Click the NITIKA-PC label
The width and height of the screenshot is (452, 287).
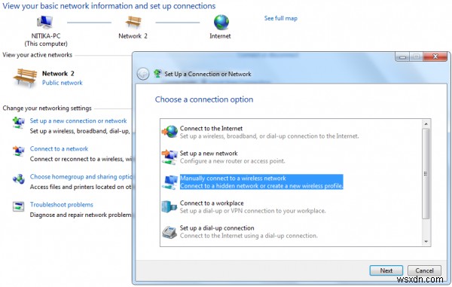(x=46, y=36)
